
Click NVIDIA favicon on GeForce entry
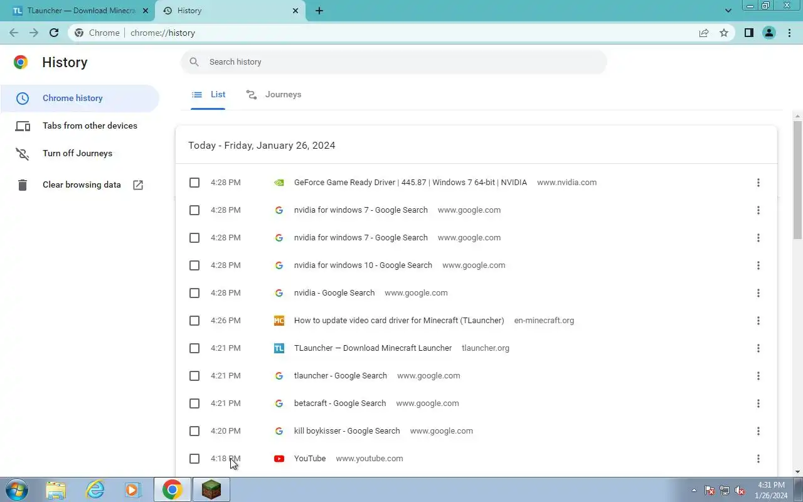coord(279,183)
